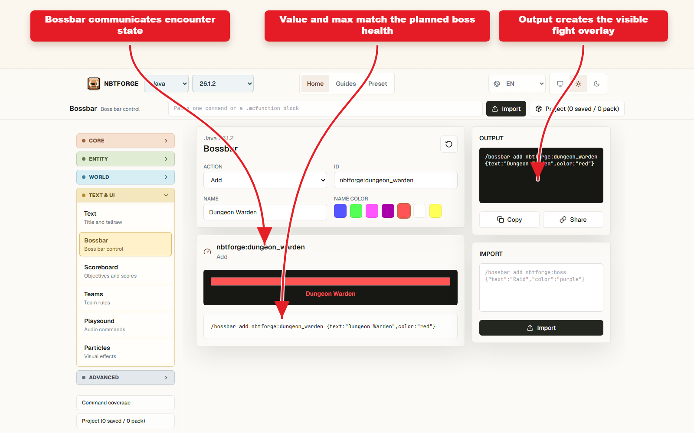Viewport: 694px width, 433px height.
Task: Enable light theme with the sun icon
Action: [x=578, y=84]
